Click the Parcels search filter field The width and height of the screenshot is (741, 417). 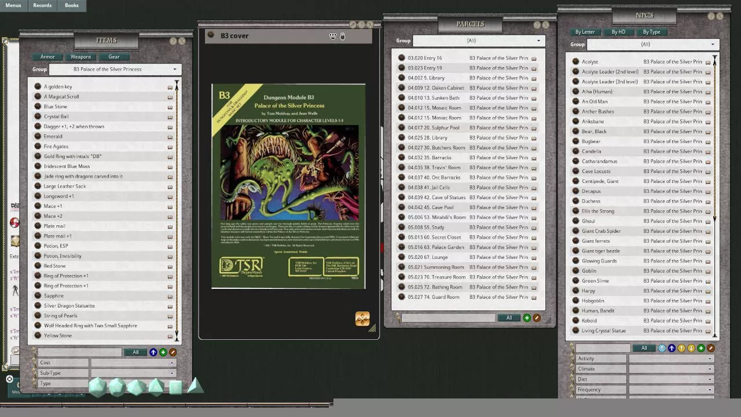(449, 318)
